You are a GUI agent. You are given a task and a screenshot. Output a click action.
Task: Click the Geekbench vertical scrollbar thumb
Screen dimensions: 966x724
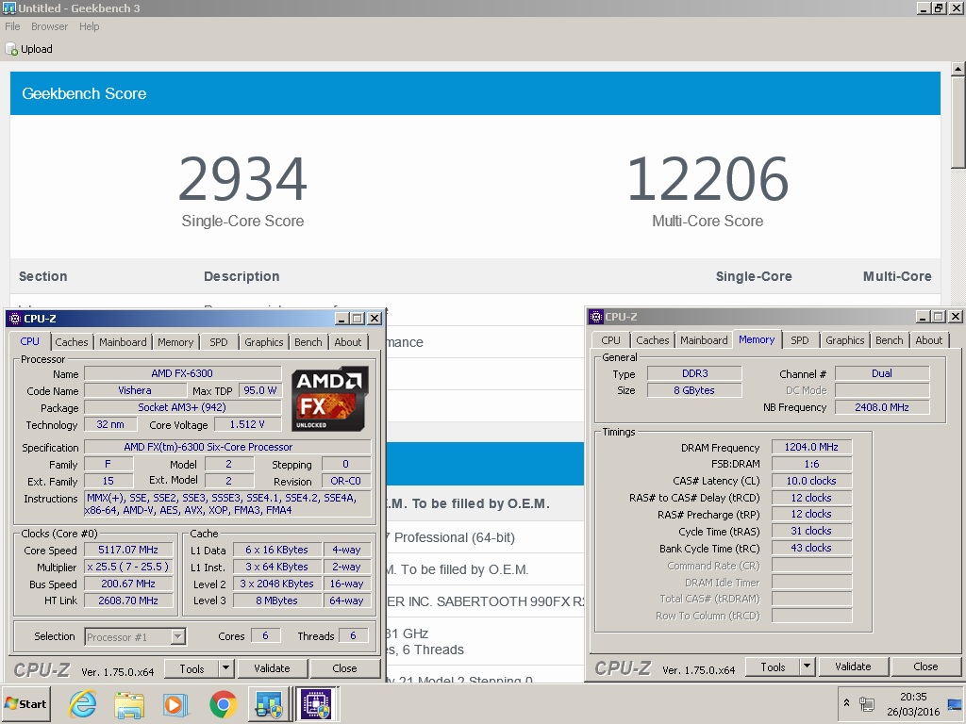point(958,123)
